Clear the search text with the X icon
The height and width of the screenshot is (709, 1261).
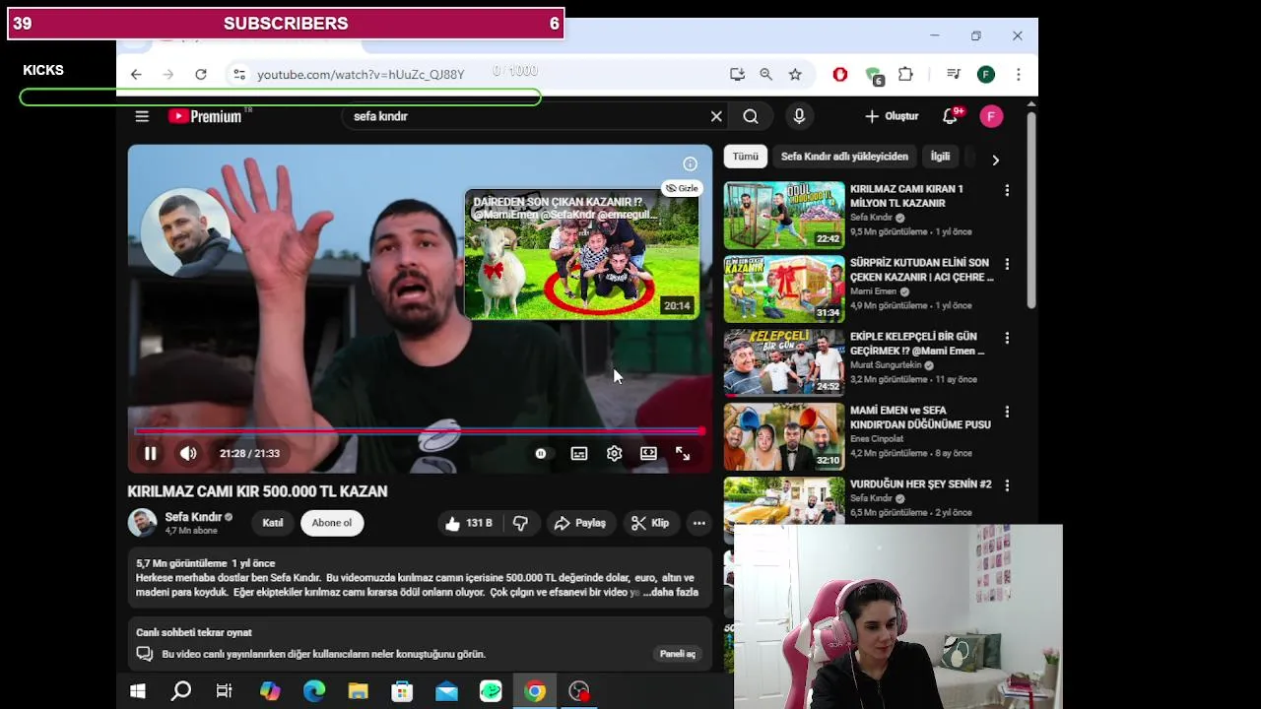coord(716,116)
